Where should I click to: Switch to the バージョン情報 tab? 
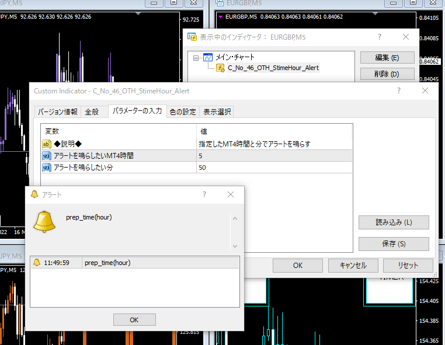click(58, 111)
